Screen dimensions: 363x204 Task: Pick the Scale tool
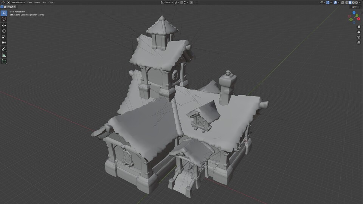pos(4,37)
